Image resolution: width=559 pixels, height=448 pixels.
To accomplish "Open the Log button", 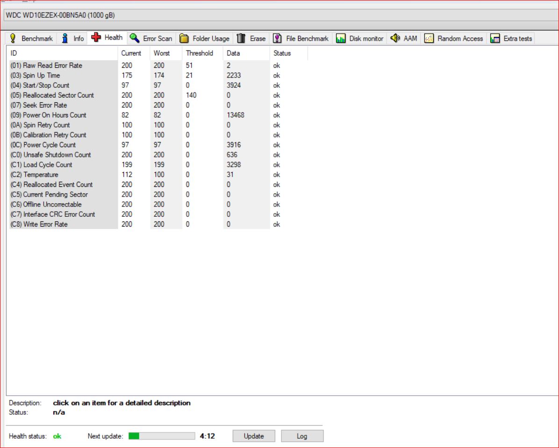I will tap(302, 436).
